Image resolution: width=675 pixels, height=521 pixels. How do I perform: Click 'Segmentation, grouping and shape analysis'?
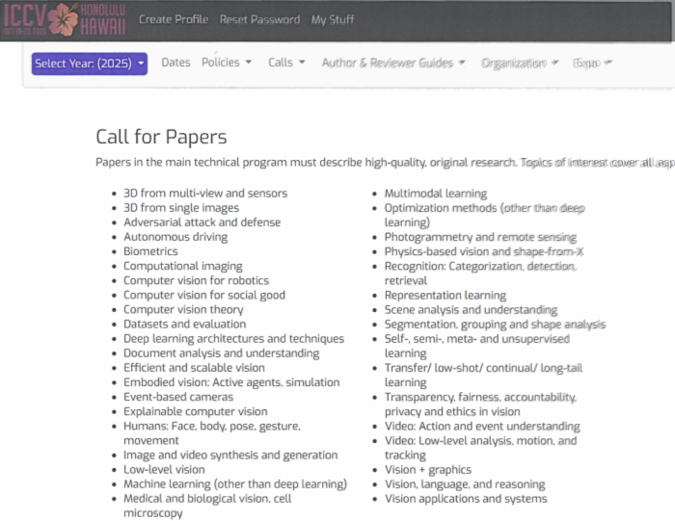(x=495, y=325)
